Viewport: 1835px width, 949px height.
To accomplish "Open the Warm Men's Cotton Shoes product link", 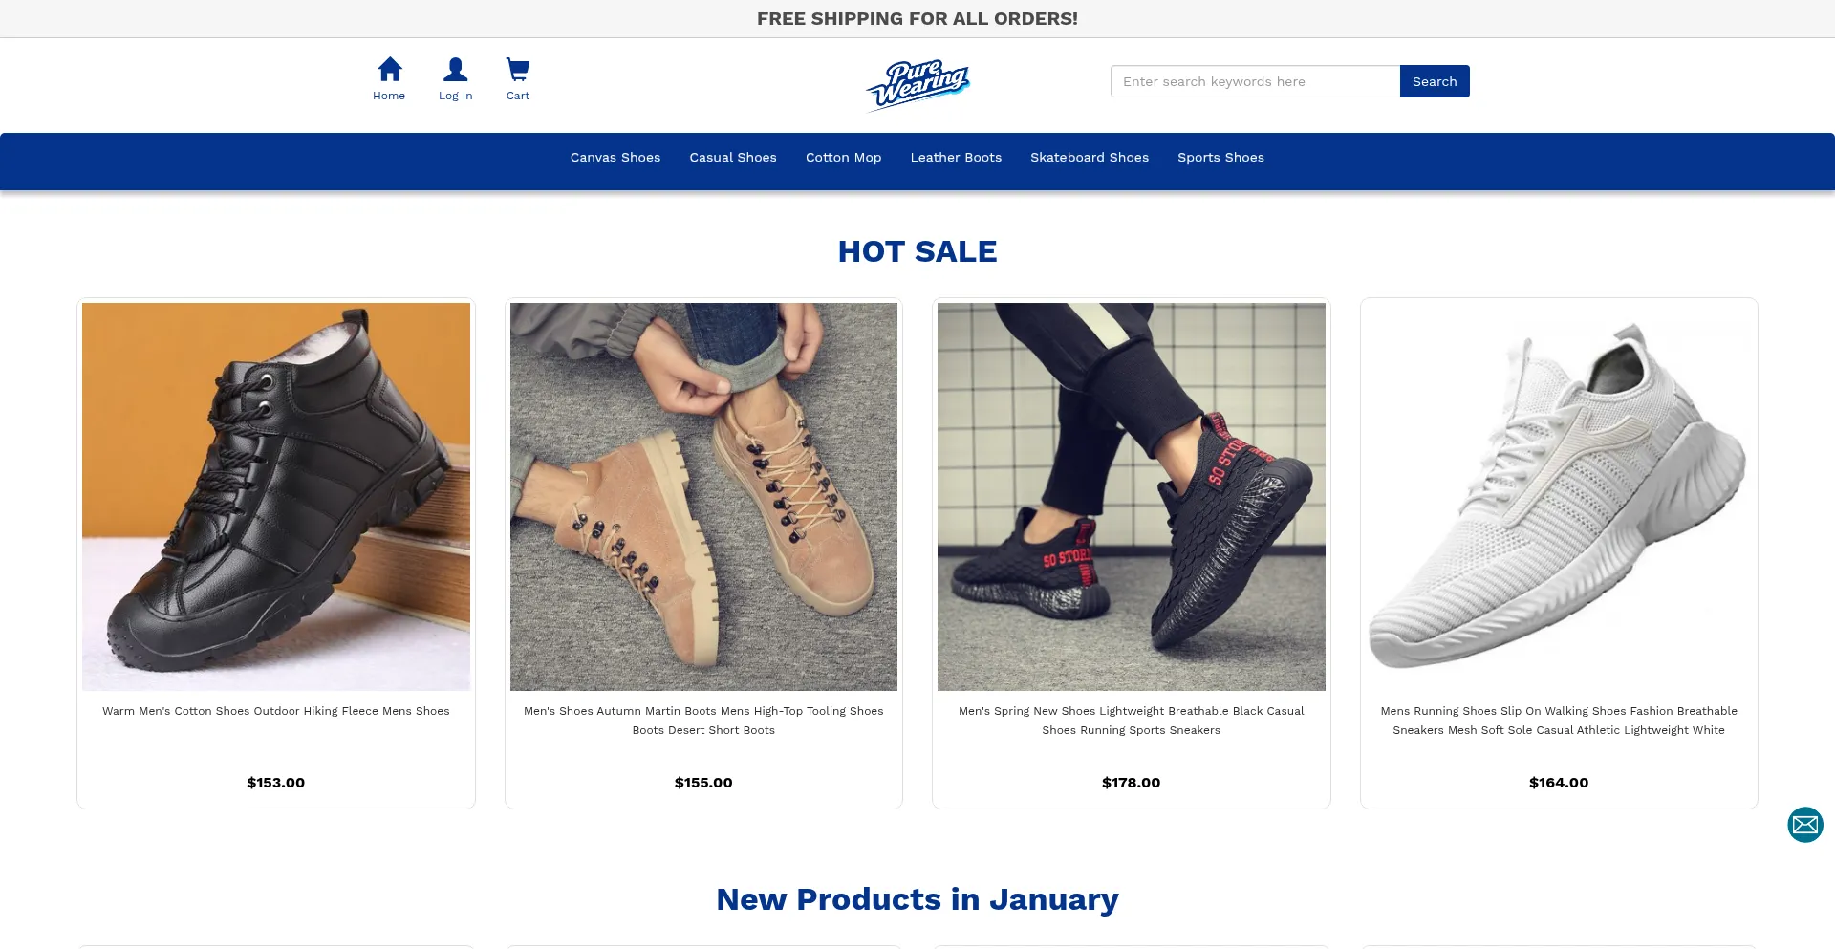I will pos(275,711).
